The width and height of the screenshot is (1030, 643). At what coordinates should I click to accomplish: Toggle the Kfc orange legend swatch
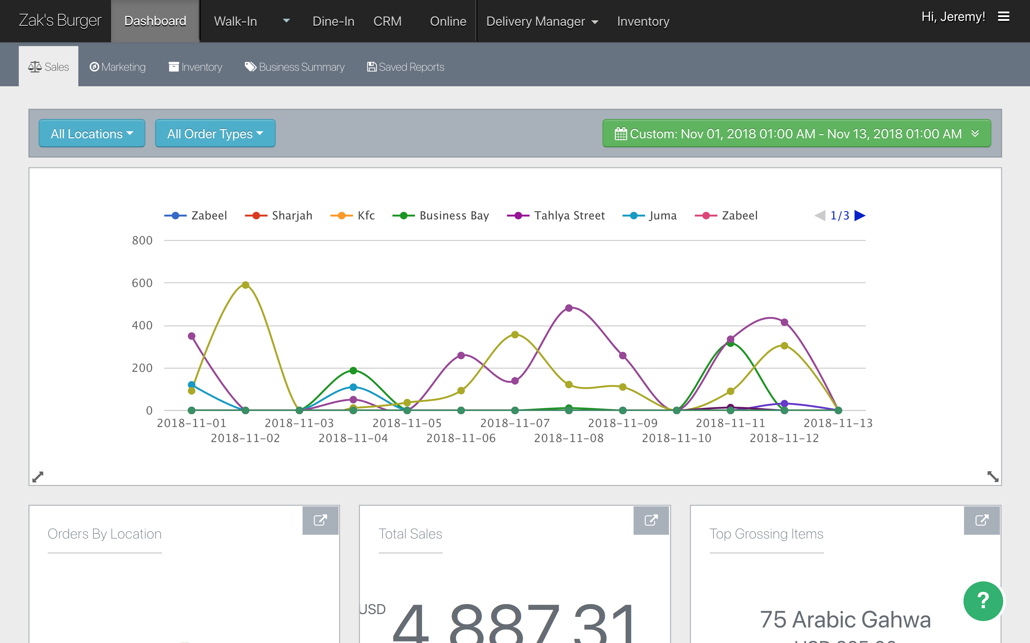click(341, 216)
